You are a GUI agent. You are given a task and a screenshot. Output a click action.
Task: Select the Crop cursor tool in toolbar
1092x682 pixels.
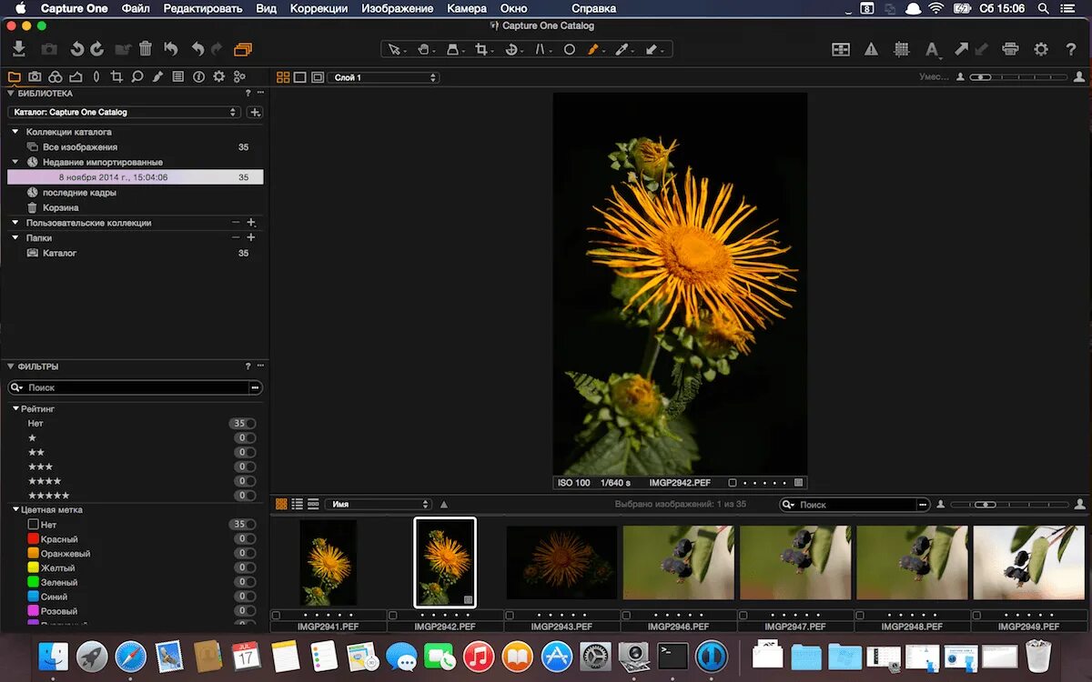pos(481,50)
